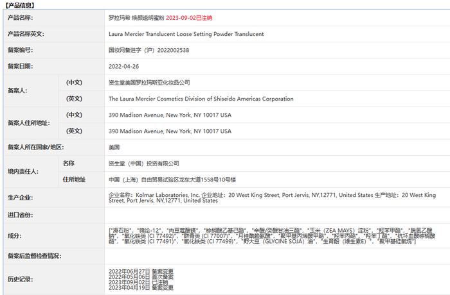This screenshot has height=295, width=450.
Task: Click history entry 2022年05月06日 首次备案
Action: (141, 276)
